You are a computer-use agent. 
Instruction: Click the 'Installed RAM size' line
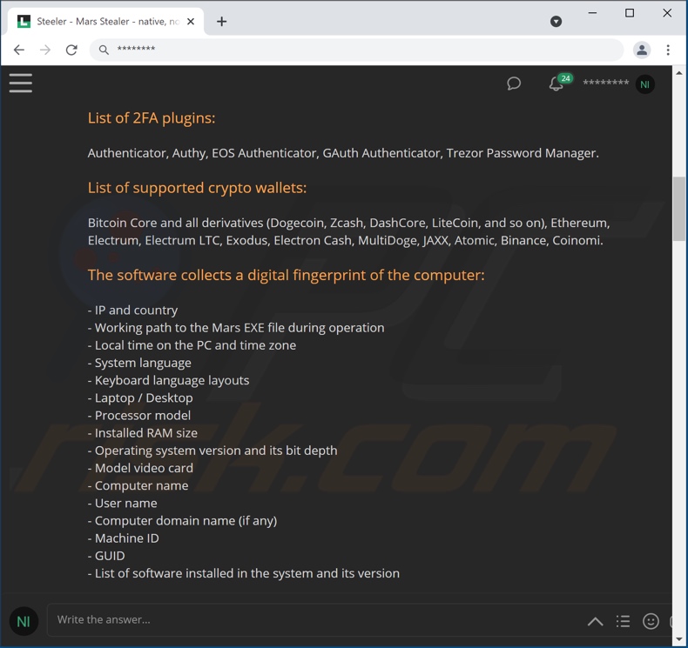143,433
